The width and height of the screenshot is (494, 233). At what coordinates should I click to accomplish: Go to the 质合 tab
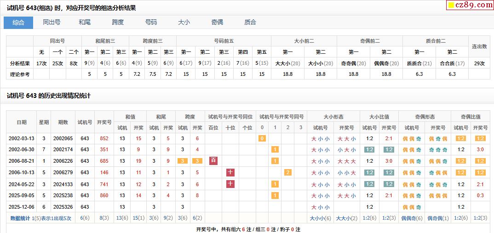pyautogui.click(x=250, y=22)
